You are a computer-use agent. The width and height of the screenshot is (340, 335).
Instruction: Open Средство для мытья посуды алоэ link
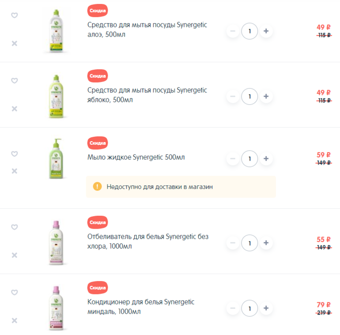(x=147, y=30)
